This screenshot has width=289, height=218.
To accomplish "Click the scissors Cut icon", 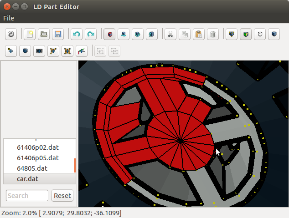I will pyautogui.click(x=170, y=34).
